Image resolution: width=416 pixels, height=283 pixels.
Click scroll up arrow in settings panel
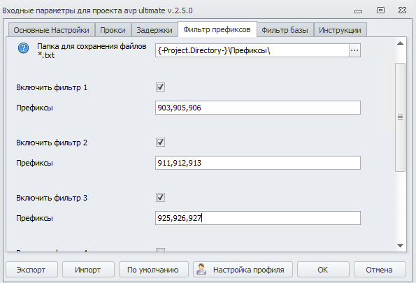pyautogui.click(x=400, y=43)
